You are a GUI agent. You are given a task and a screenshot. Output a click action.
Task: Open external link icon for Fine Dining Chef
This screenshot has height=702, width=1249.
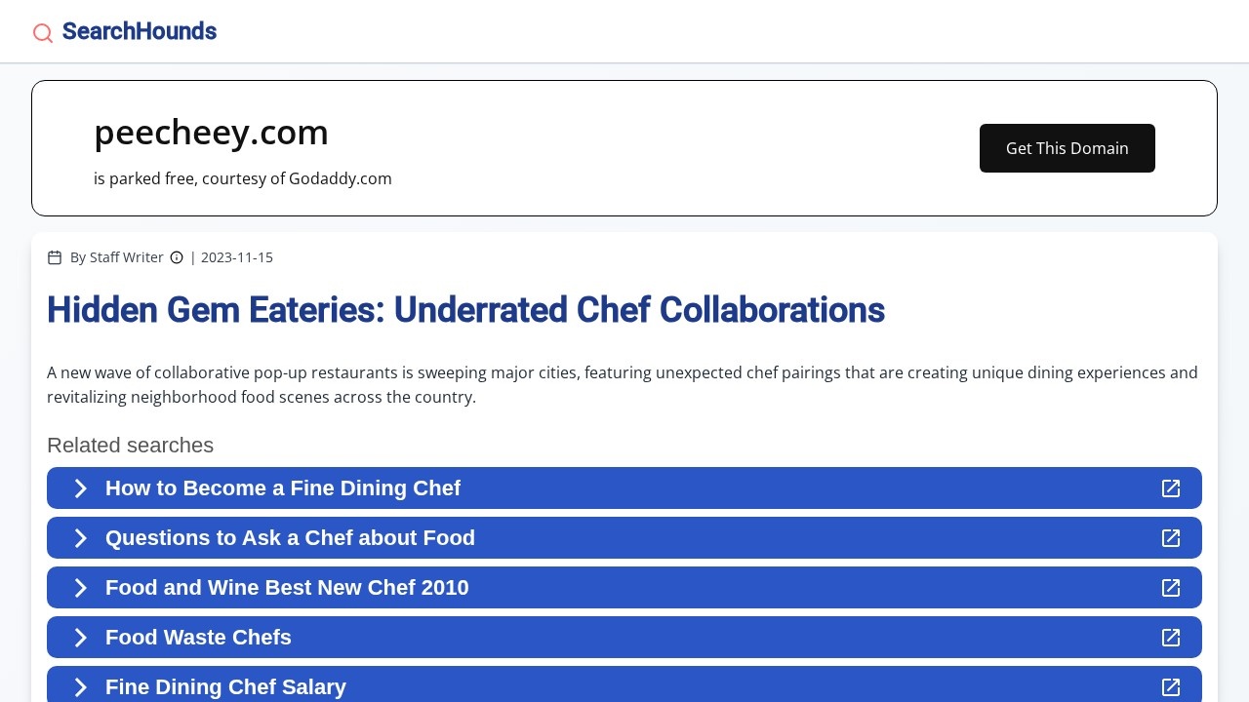pyautogui.click(x=1171, y=488)
